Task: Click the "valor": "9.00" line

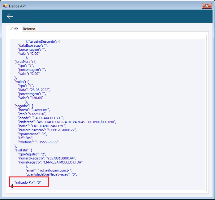Action: 29,74
